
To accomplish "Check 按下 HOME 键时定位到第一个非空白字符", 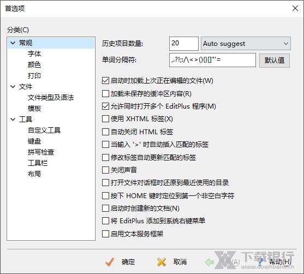I will 105,195.
